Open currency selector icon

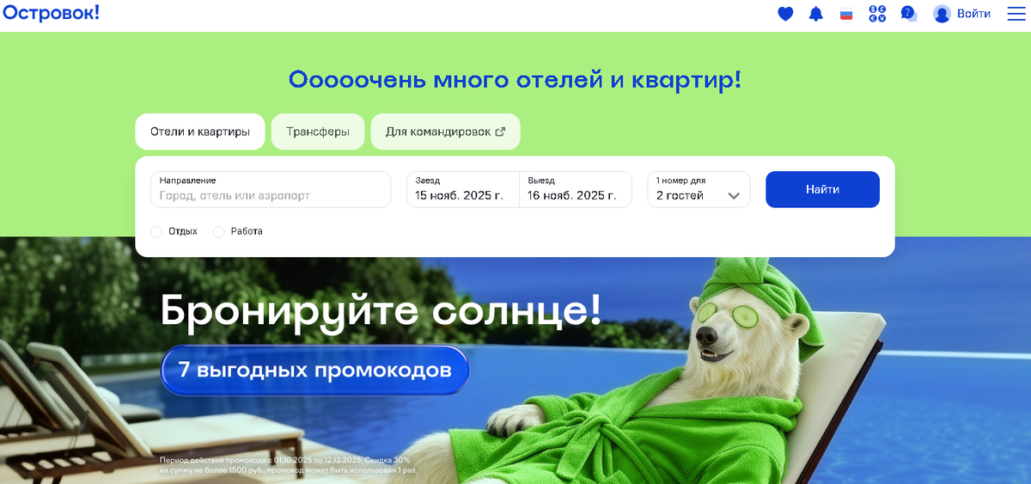[x=877, y=14]
